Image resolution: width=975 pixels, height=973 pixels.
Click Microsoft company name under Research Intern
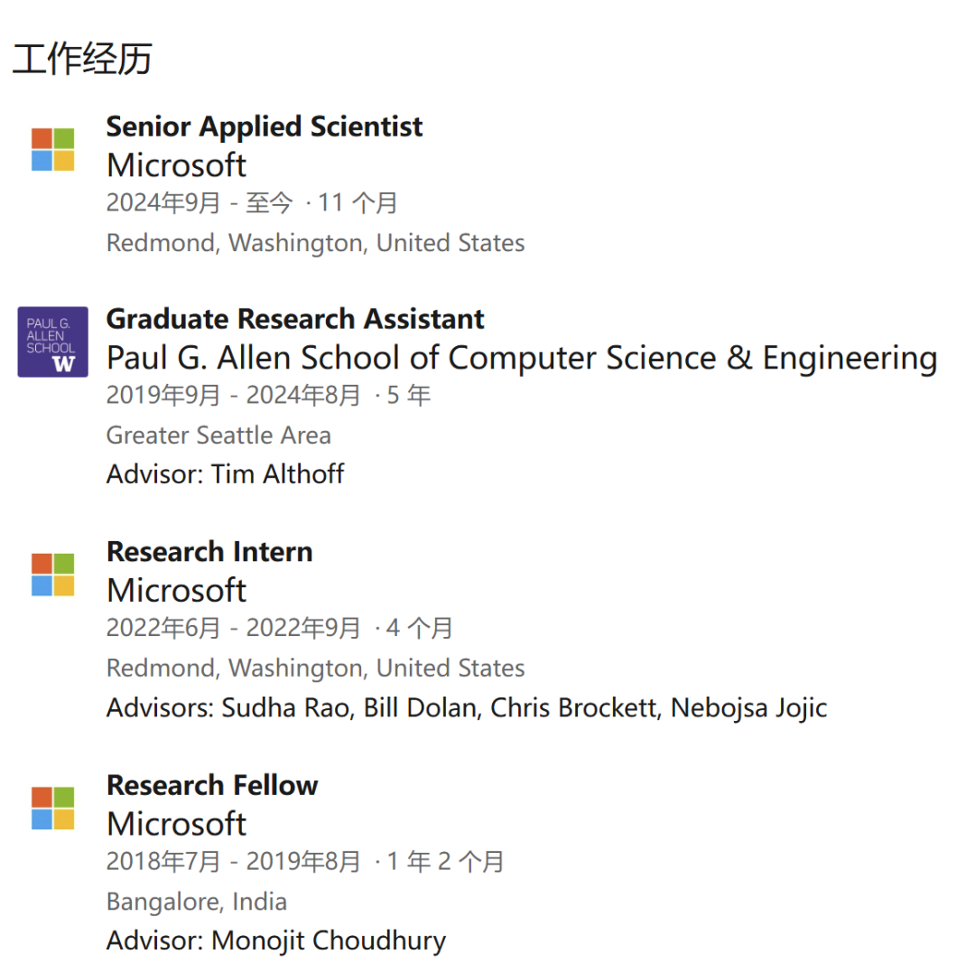click(x=176, y=591)
